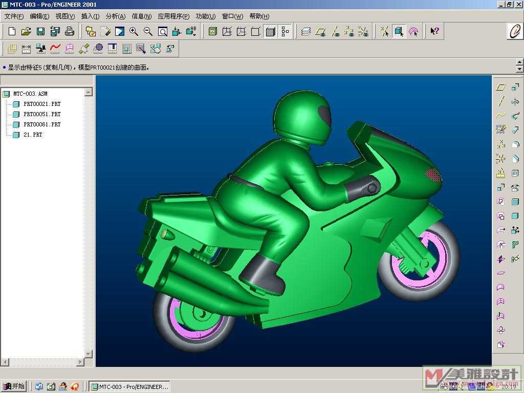Open the gear icon in the analysis toolbar
524x393 pixels.
click(x=98, y=49)
